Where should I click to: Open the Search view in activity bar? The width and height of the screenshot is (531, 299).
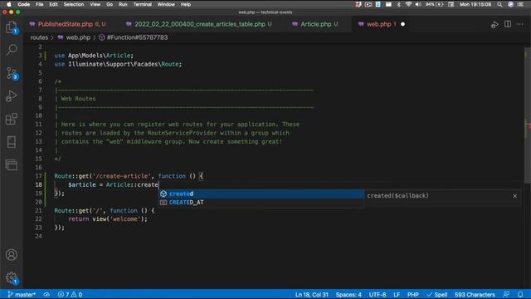click(12, 50)
